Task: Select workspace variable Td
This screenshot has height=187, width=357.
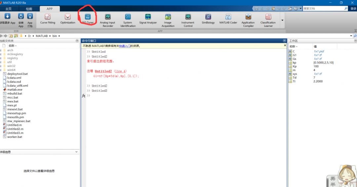Action: (295, 77)
